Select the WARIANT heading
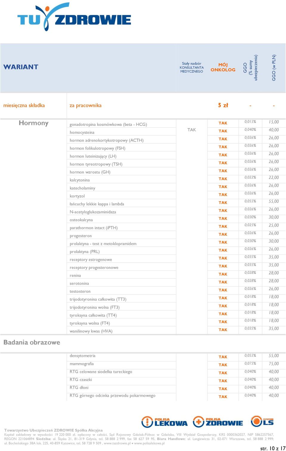286x451 pixels. tap(21, 67)
